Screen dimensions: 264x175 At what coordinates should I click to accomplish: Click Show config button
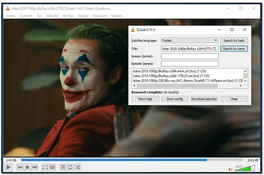175,99
